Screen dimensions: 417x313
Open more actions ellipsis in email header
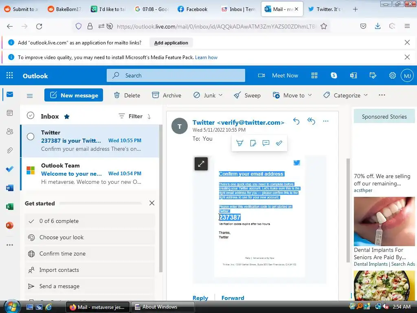pos(326,121)
